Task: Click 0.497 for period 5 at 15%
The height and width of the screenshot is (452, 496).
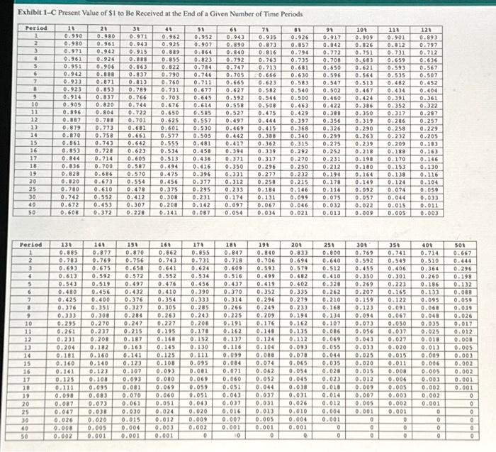Action: coord(134,284)
